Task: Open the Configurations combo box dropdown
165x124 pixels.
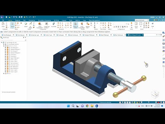Action: point(126,24)
